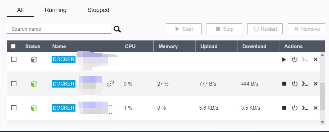Focus the Search name input field
The image size is (329, 132).
coord(59,29)
